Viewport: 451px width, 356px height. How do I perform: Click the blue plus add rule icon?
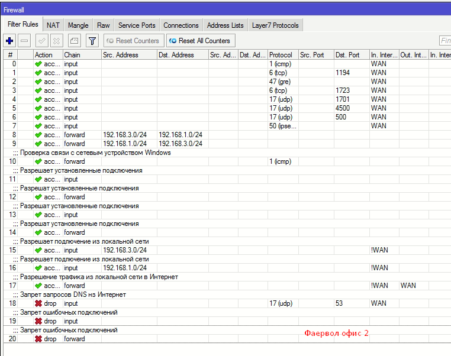(9, 41)
